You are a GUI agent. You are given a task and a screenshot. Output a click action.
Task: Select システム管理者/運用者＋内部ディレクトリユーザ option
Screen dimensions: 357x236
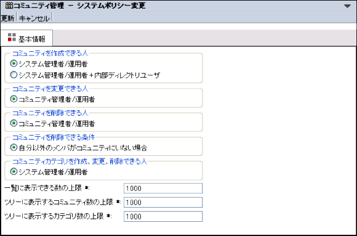(14, 75)
